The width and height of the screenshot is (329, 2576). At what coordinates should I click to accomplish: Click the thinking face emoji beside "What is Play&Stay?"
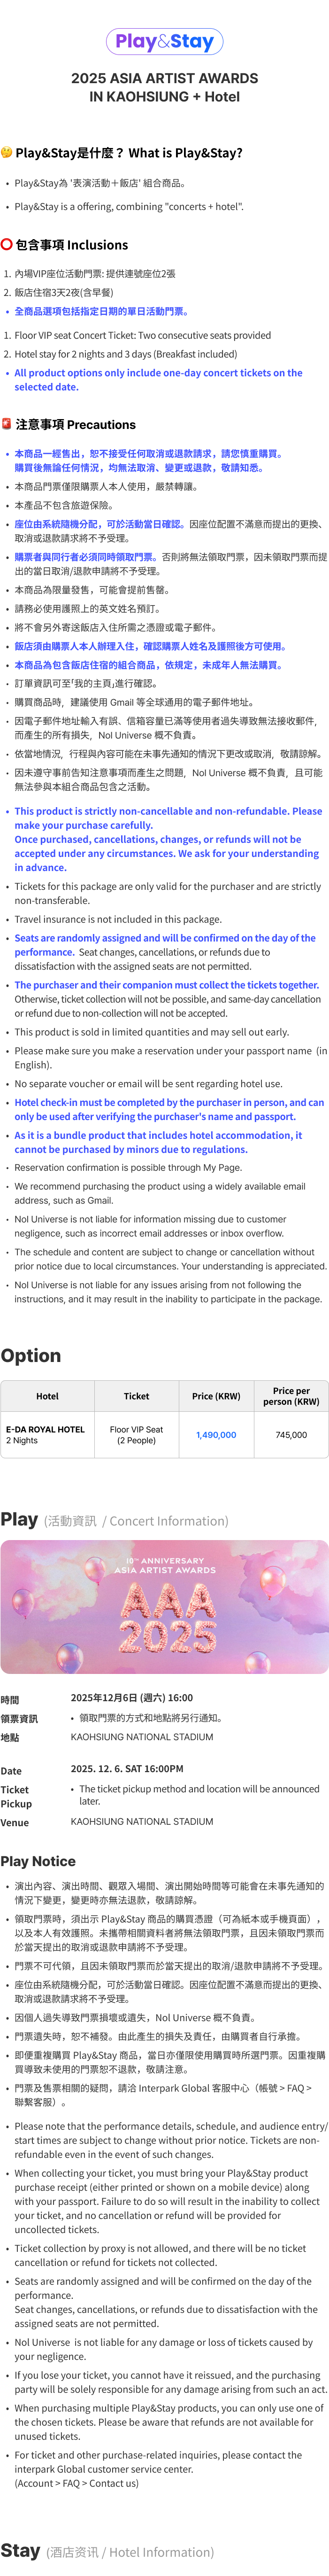[7, 153]
